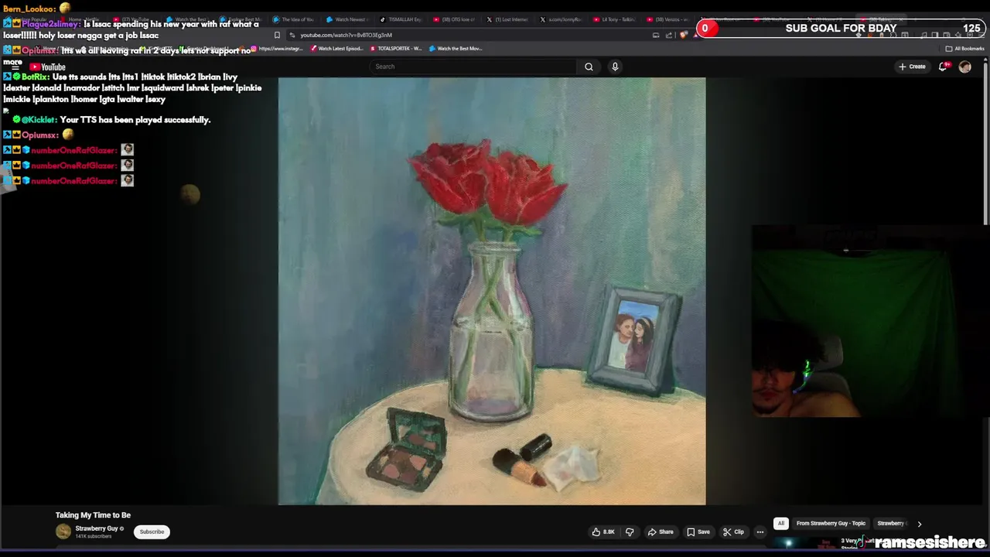This screenshot has width=990, height=557.
Task: Click the Strawberry Guy channel avatar
Action: [63, 531]
